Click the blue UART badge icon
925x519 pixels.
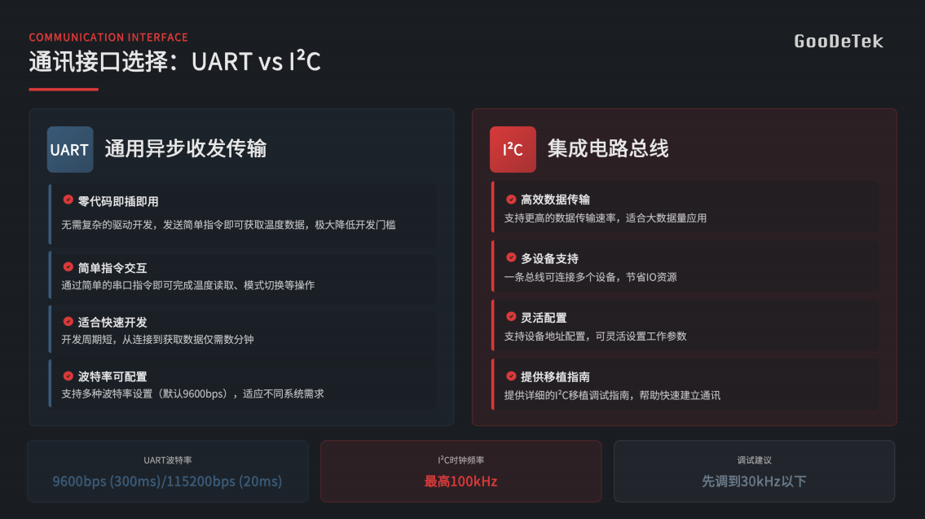click(70, 149)
